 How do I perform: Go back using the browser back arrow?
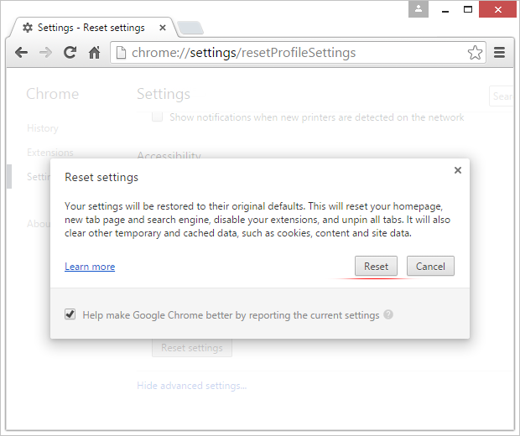point(22,52)
